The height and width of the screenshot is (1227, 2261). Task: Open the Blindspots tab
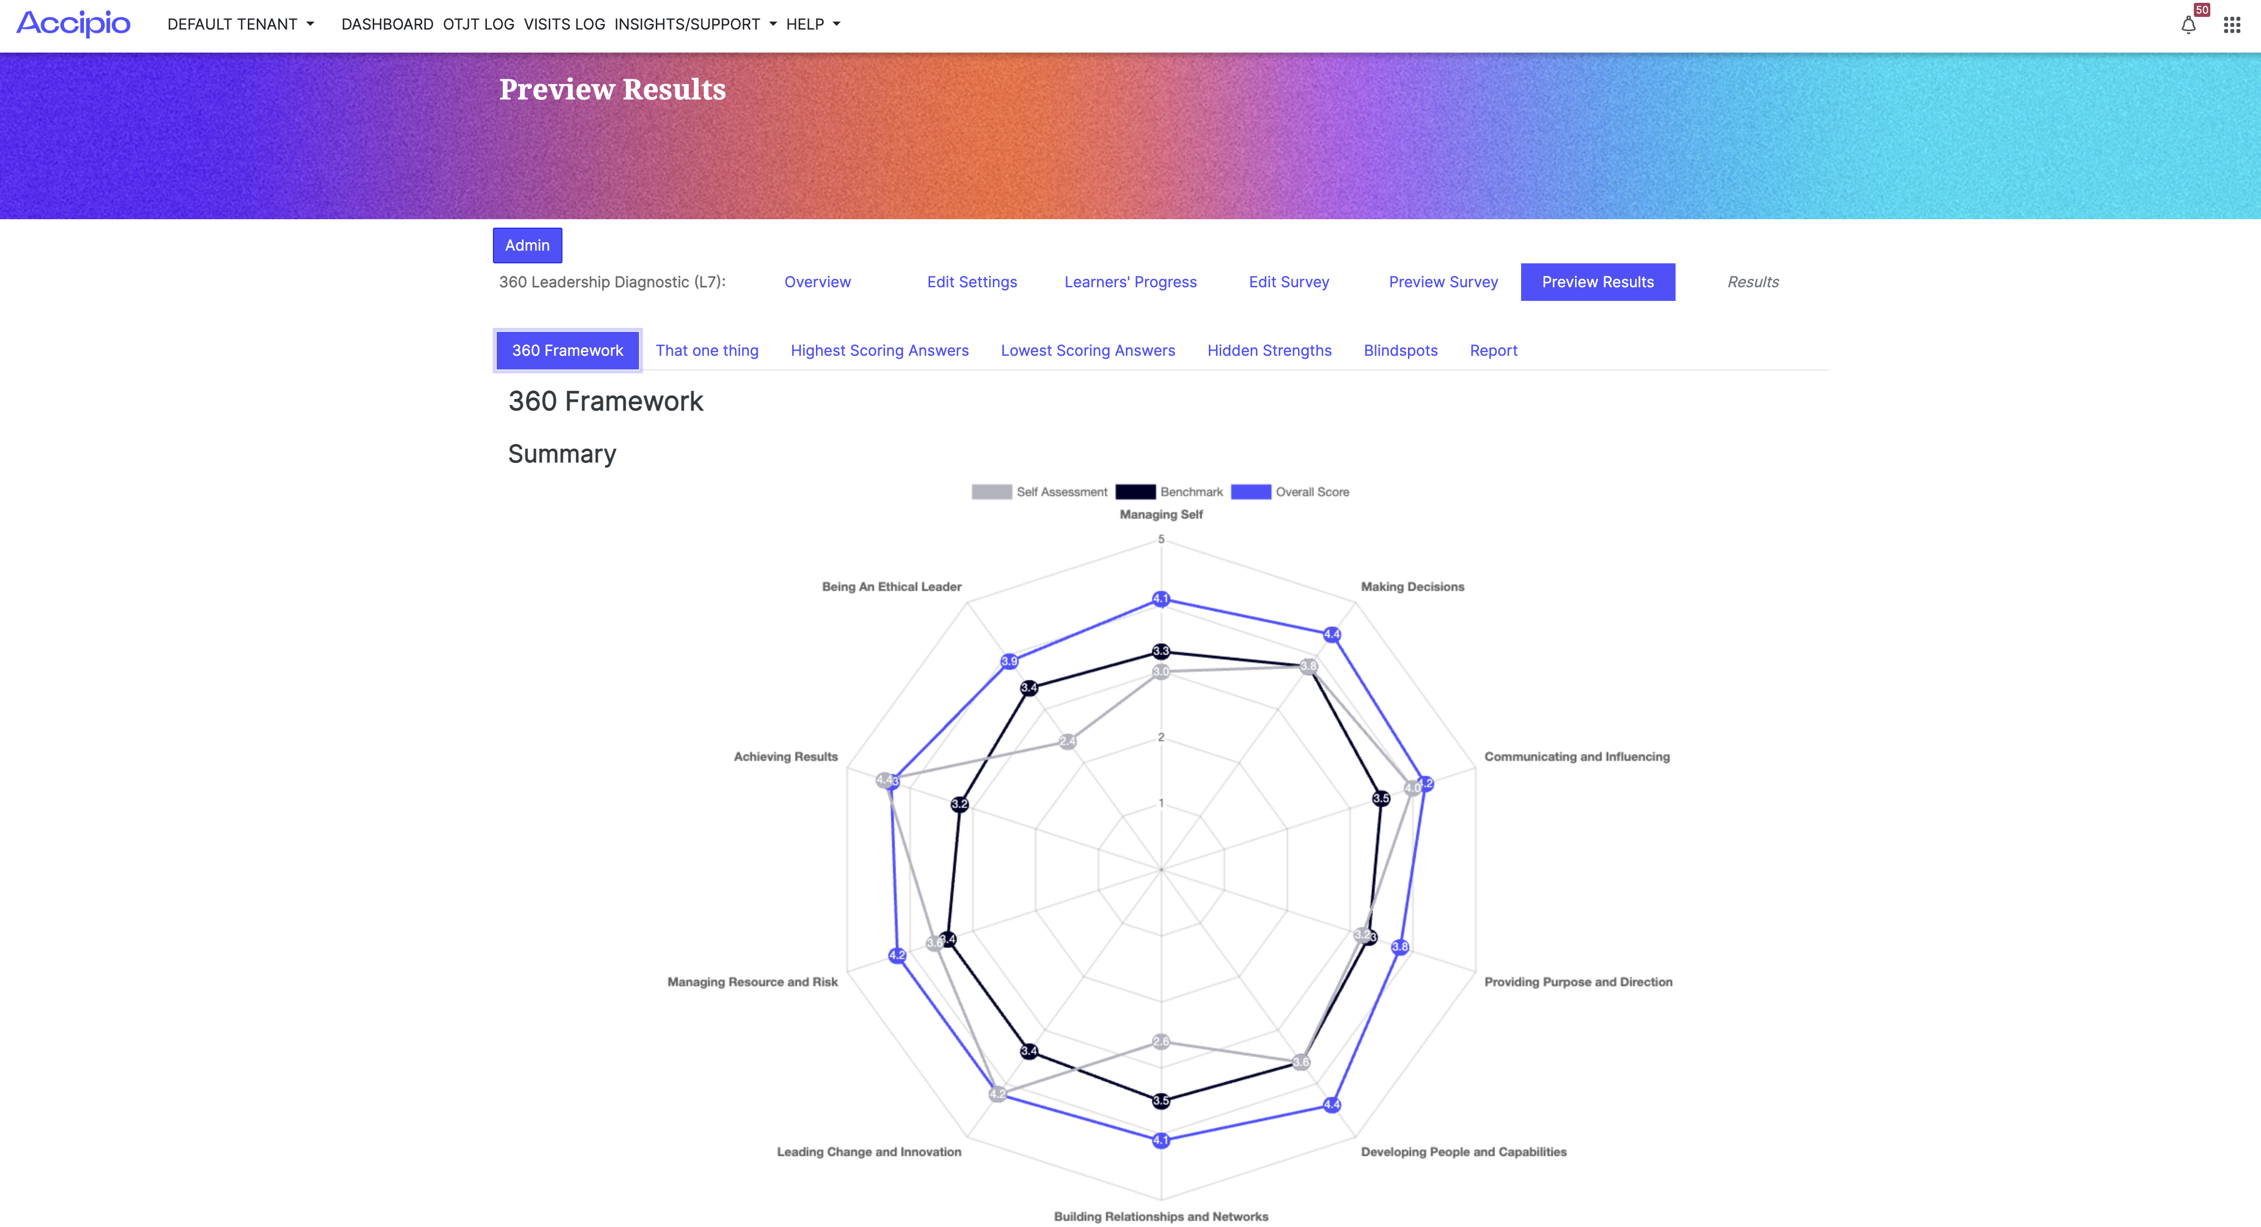1400,350
